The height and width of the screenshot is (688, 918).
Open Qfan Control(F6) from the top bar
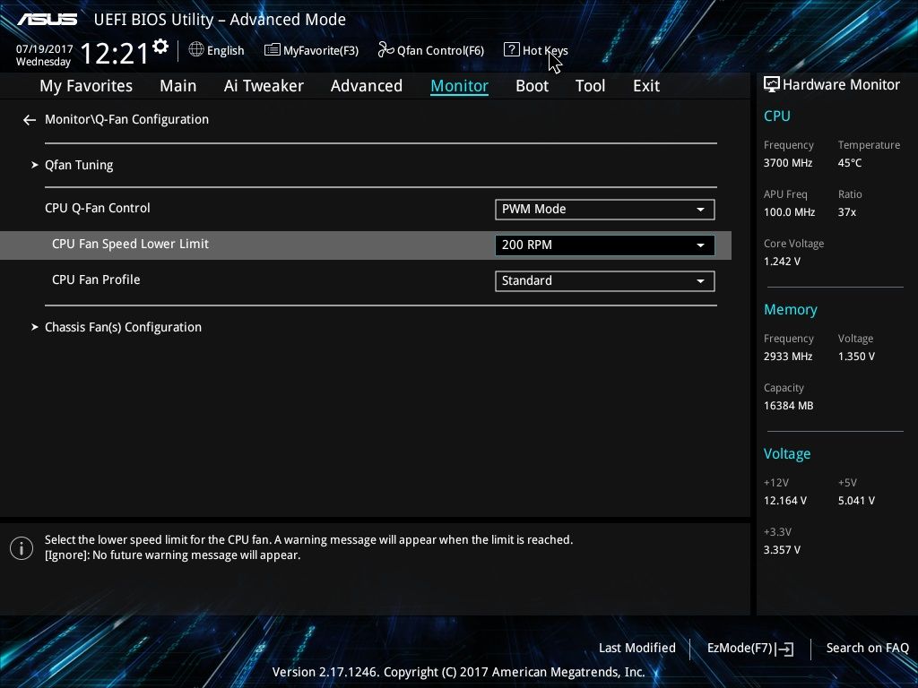(x=431, y=50)
